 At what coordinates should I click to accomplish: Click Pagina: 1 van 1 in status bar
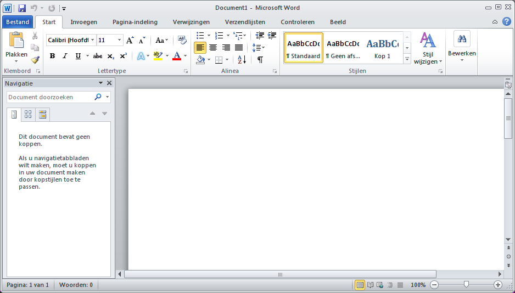pyautogui.click(x=27, y=285)
